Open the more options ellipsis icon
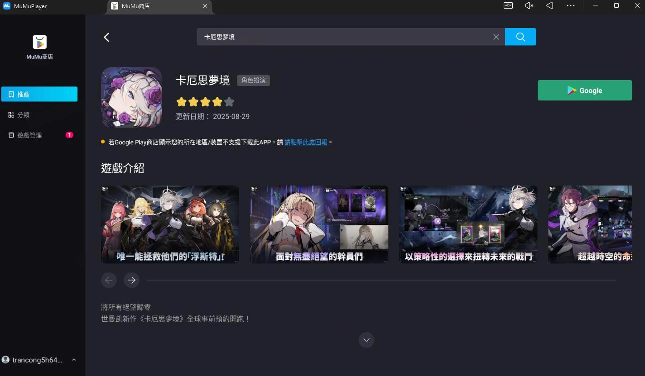This screenshot has width=645, height=376. pos(570,5)
